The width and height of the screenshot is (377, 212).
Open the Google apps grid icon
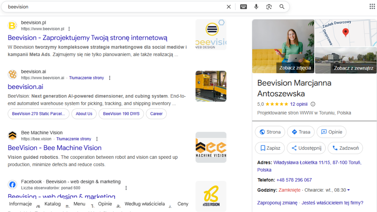pos(372,7)
